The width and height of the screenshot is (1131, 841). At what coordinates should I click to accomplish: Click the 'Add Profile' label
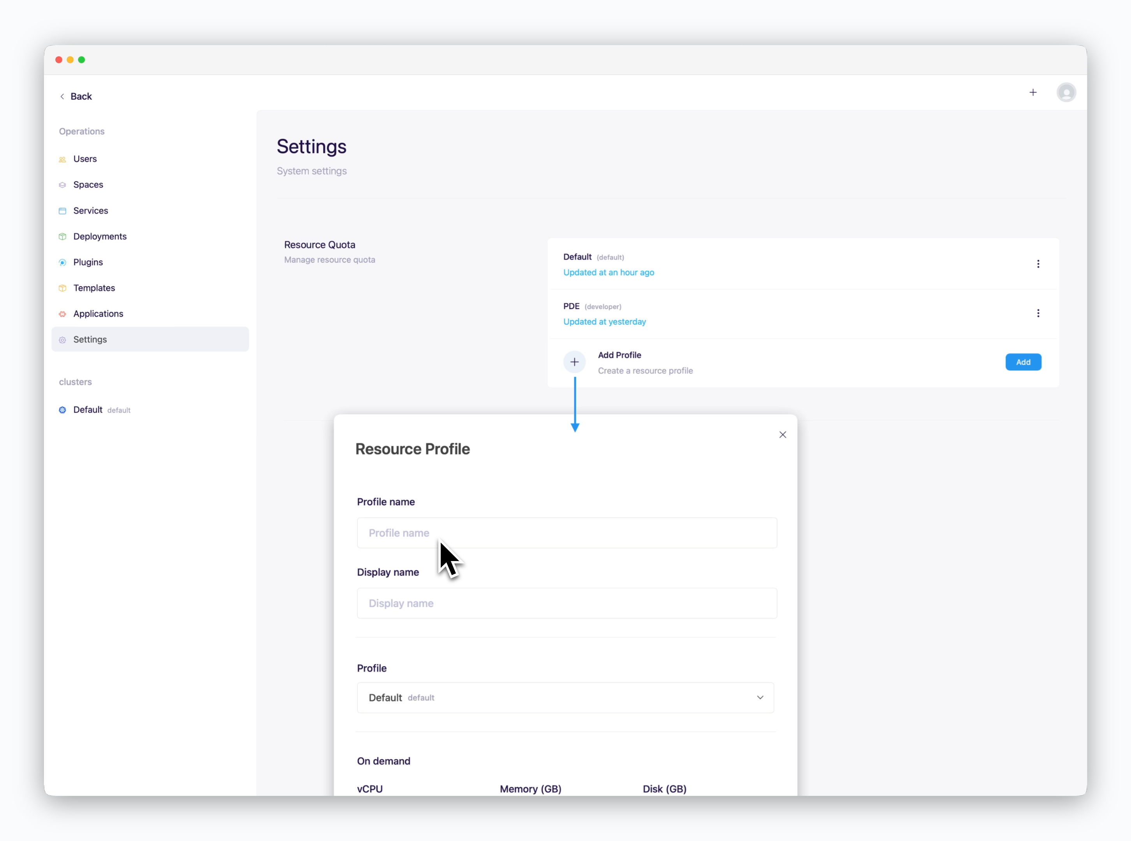coord(619,355)
